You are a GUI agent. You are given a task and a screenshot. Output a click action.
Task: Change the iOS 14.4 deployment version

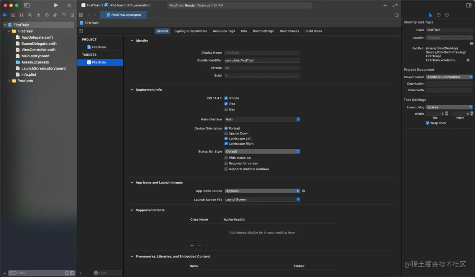point(214,98)
